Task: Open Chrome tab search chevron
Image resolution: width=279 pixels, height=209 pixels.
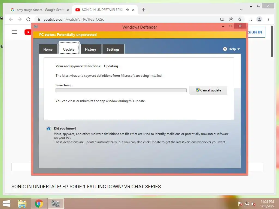Action: pyautogui.click(x=241, y=10)
